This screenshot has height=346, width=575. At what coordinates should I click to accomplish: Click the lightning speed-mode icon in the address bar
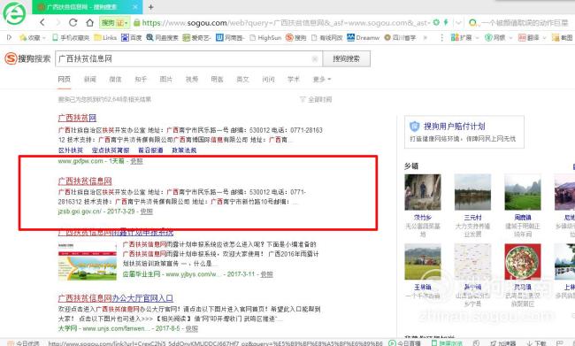point(446,22)
